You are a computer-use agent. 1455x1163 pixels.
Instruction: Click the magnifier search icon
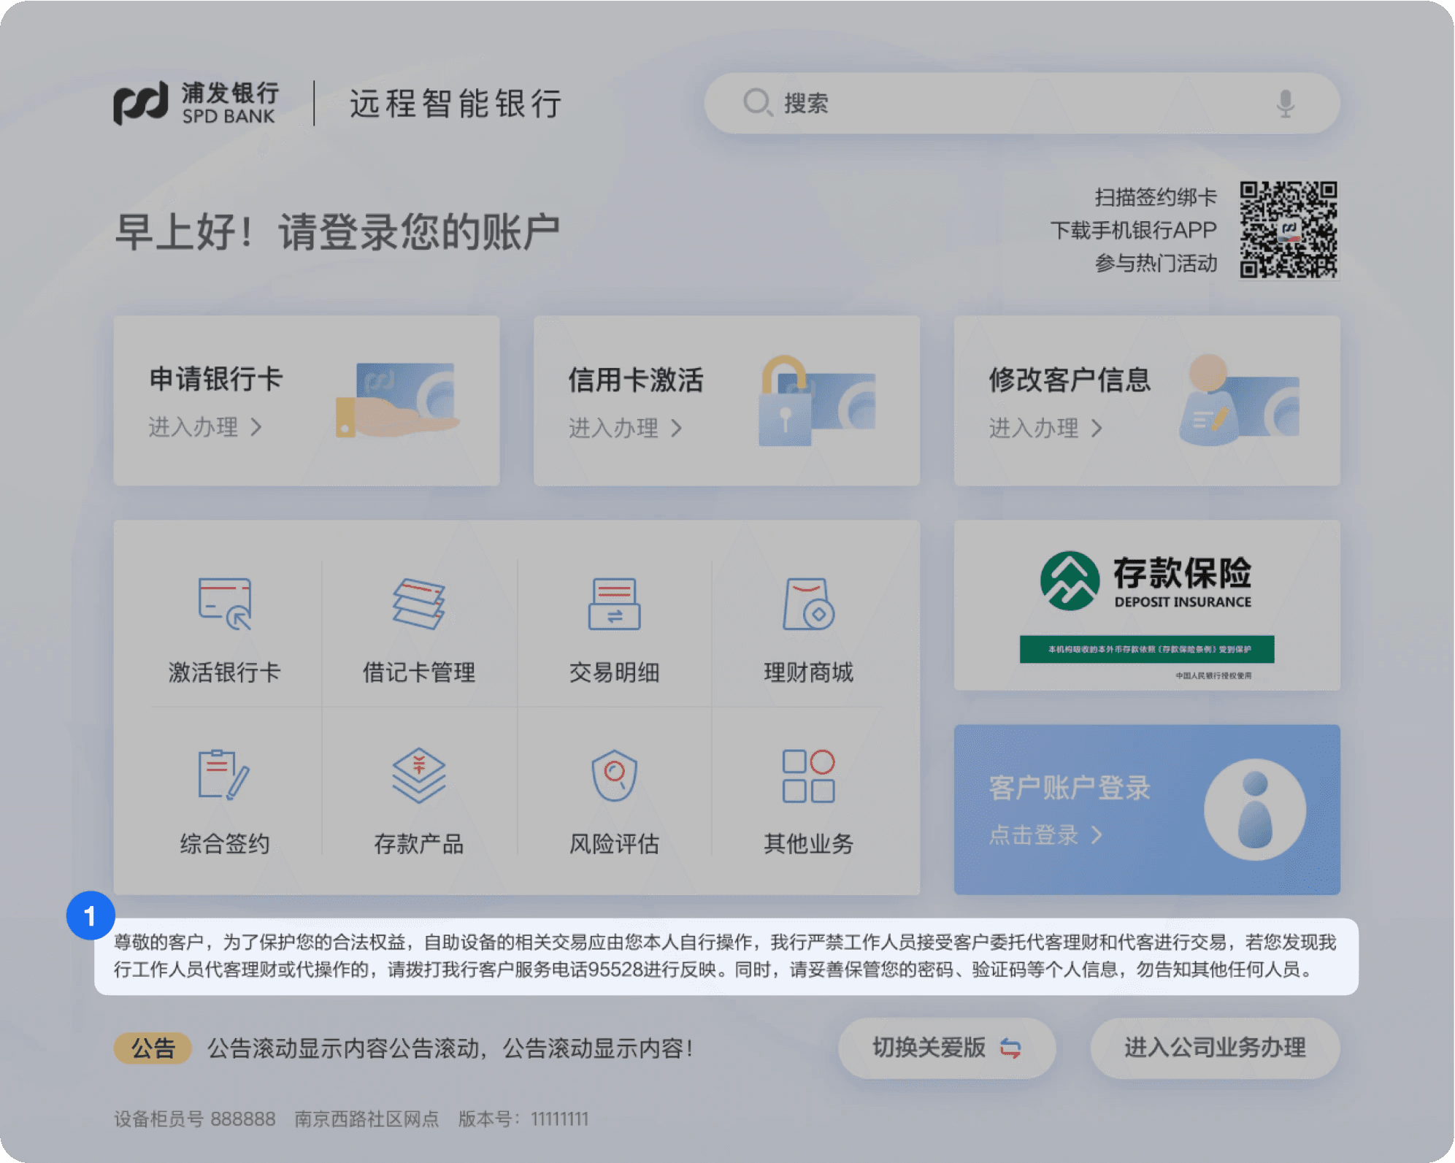(x=757, y=102)
